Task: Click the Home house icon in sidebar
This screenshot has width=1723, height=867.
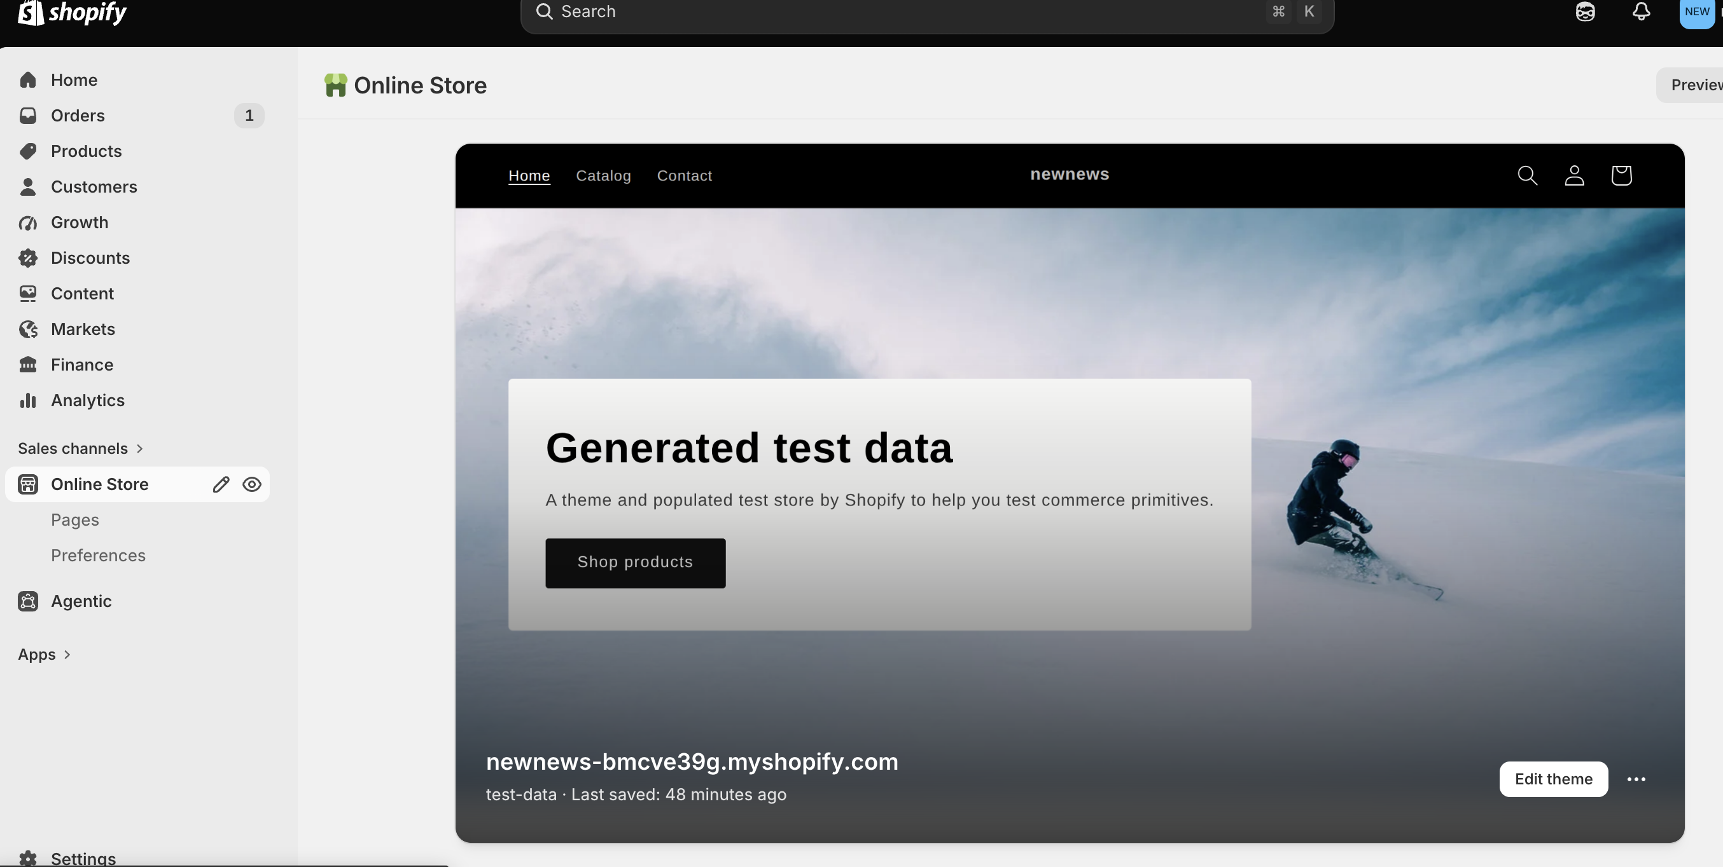Action: click(x=28, y=80)
